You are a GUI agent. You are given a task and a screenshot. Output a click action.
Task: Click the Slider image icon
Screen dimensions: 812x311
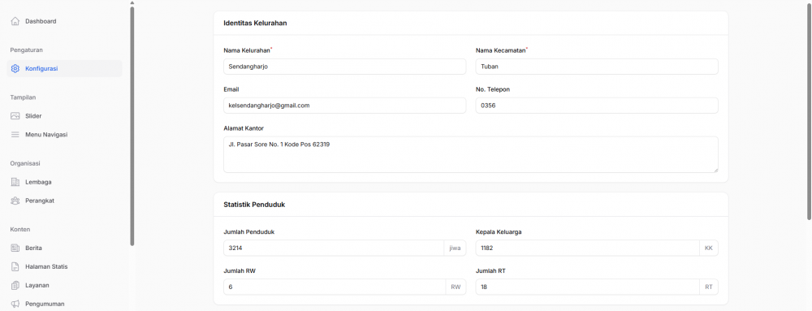coord(15,116)
